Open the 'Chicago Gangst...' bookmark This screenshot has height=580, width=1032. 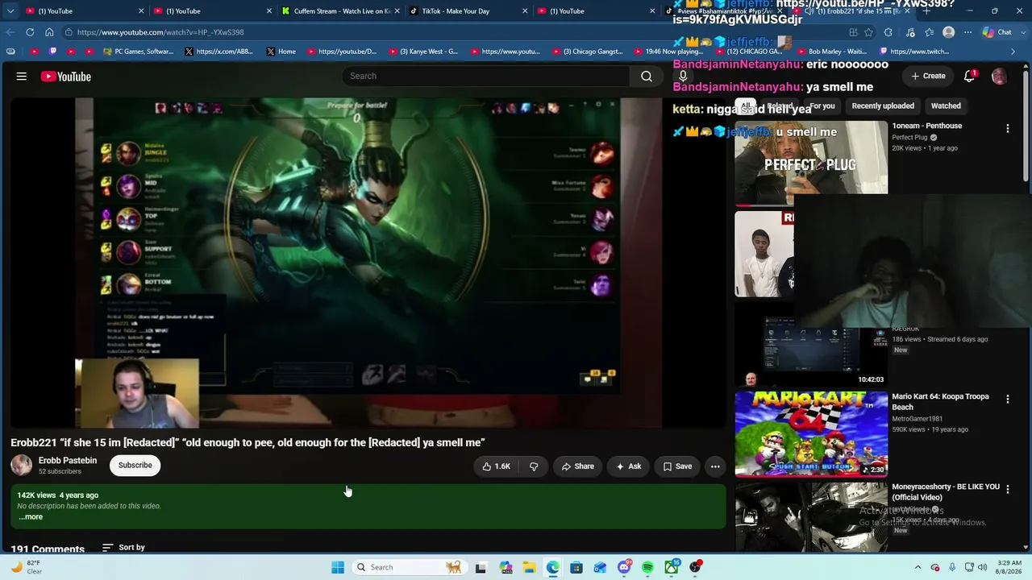[x=587, y=52]
